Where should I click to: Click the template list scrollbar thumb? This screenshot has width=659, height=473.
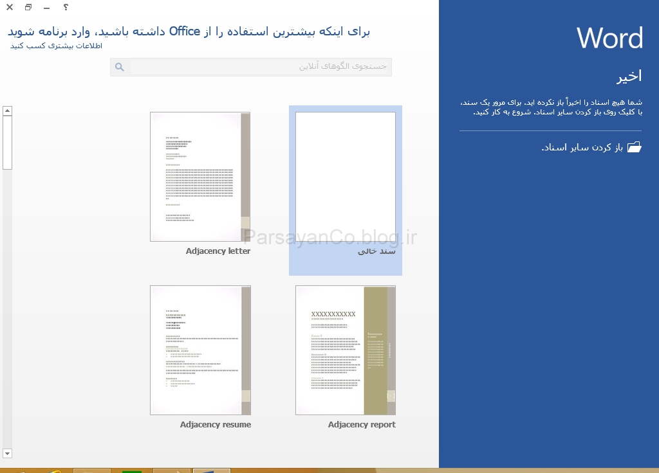point(7,143)
